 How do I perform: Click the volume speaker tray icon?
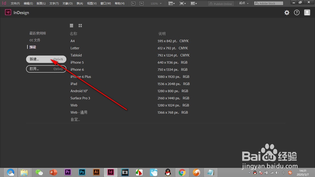pyautogui.click(x=277, y=173)
